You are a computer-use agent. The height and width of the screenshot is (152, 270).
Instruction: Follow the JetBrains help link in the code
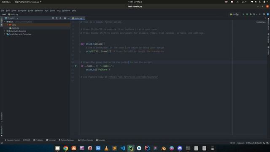point(133,77)
